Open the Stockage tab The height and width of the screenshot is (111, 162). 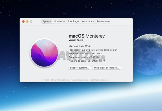(x=73, y=22)
